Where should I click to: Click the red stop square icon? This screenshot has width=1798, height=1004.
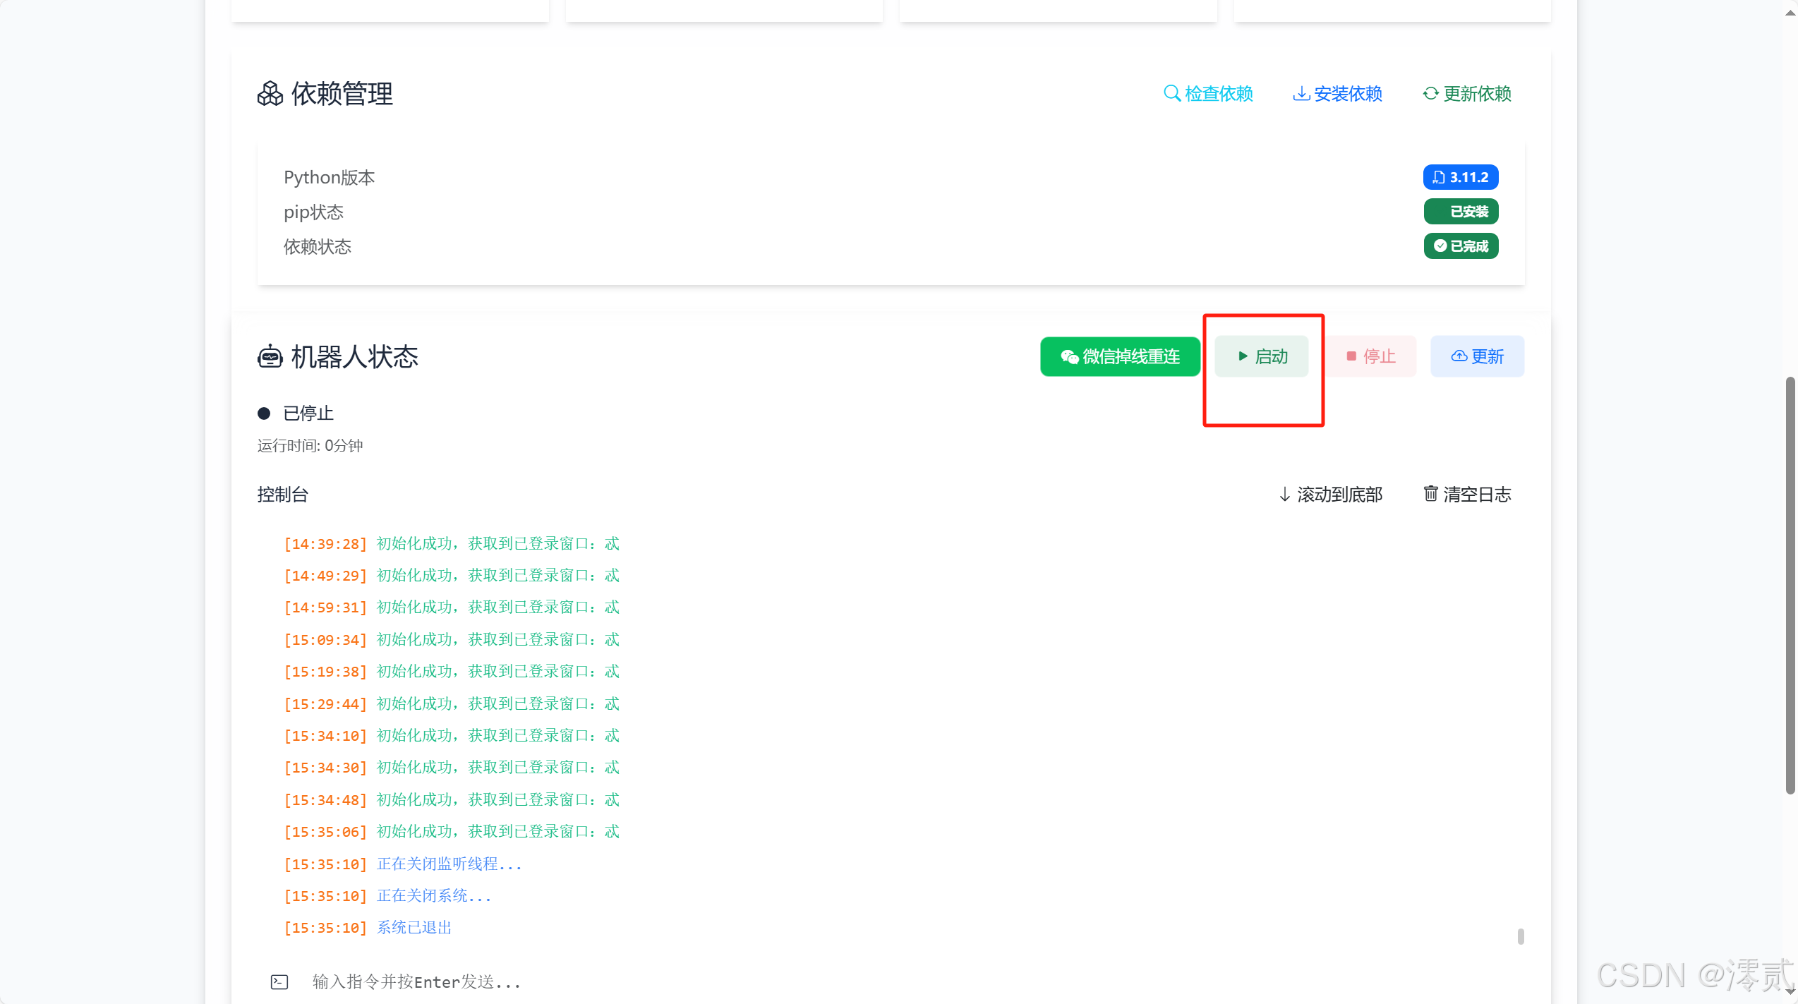1351,356
